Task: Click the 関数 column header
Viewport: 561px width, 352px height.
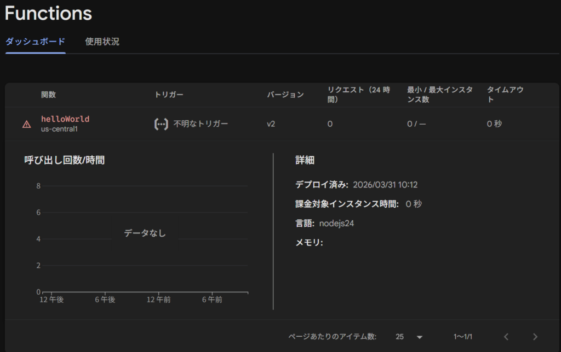Action: (x=48, y=95)
